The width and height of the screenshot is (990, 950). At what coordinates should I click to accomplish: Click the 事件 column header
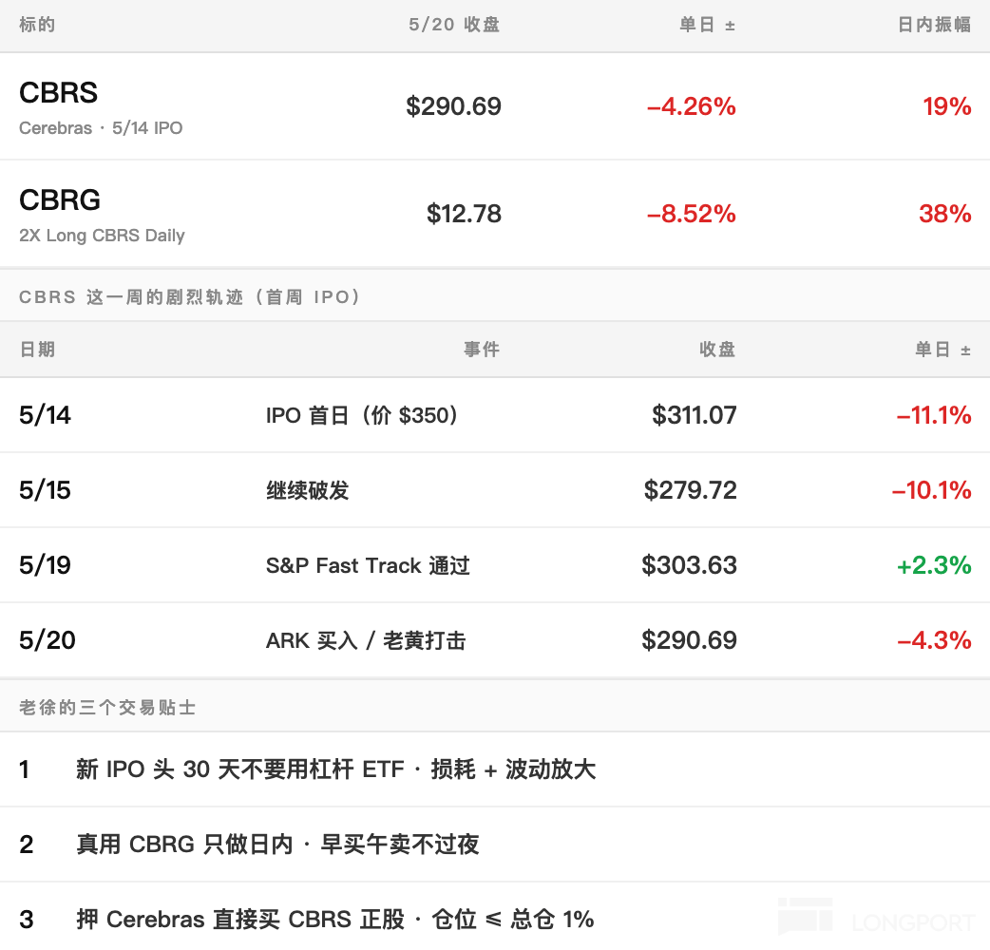click(482, 349)
